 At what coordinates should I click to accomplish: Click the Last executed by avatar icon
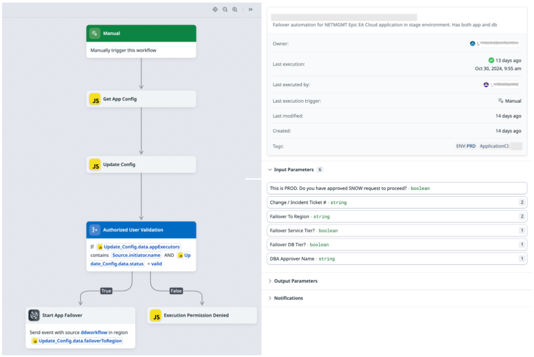[486, 84]
